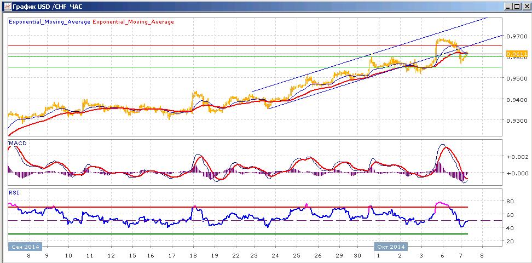Click the MACD panel label
This screenshot has height=263, width=532.
point(19,144)
